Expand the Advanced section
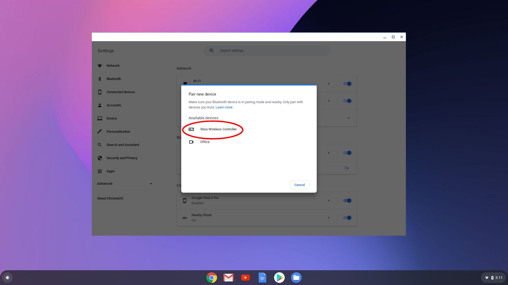Viewport: 508px width, 285px height. 125,184
